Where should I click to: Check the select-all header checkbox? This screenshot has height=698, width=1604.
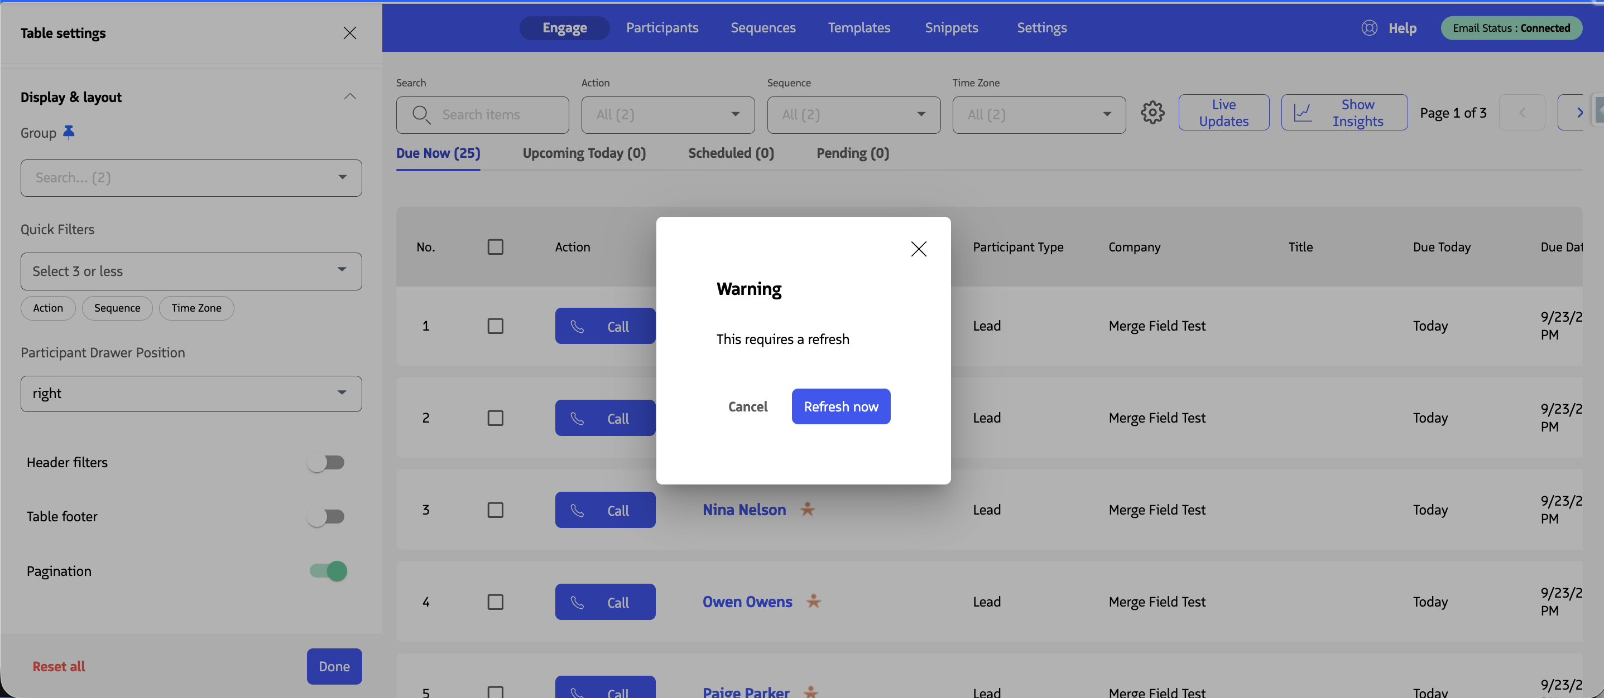tap(496, 247)
